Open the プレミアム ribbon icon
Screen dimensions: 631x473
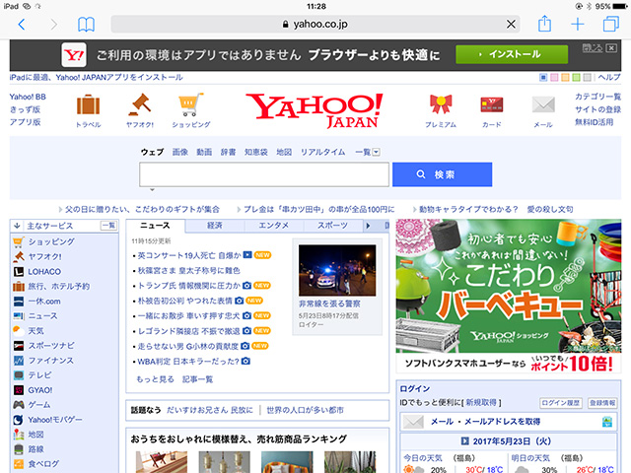(440, 105)
